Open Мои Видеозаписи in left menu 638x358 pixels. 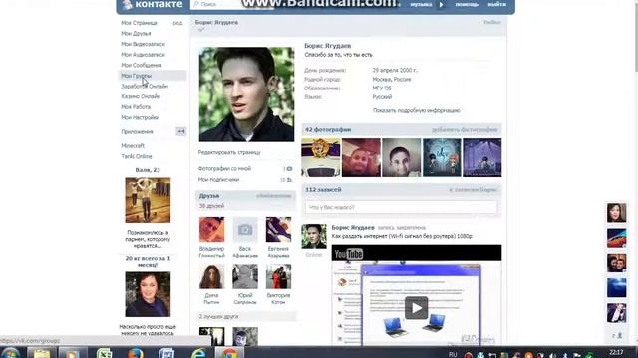[143, 44]
